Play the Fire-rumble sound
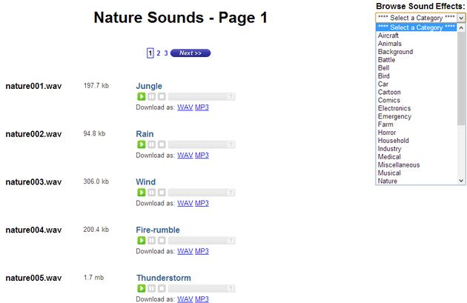 (141, 240)
